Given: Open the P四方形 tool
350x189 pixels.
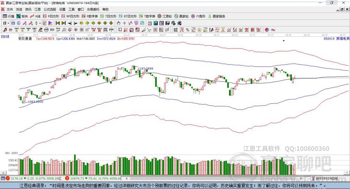Looking at the screenshot, I should pos(51,16).
